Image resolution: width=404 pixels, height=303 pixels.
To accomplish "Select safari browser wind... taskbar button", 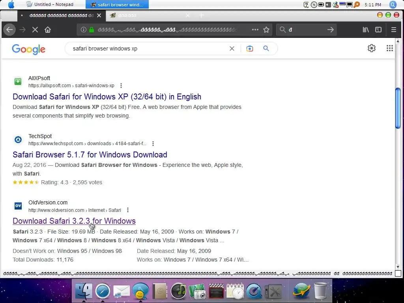I will 117,4.
